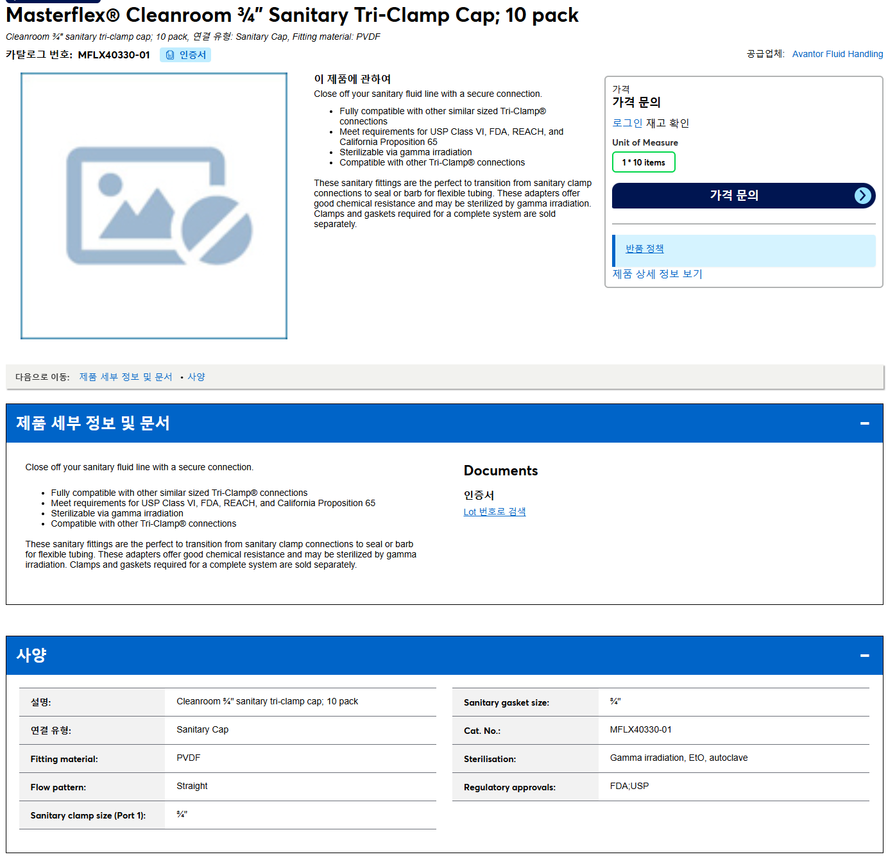This screenshot has height=866, width=888.
Task: Click the FDA;USP regulatory approvals value
Action: [629, 786]
